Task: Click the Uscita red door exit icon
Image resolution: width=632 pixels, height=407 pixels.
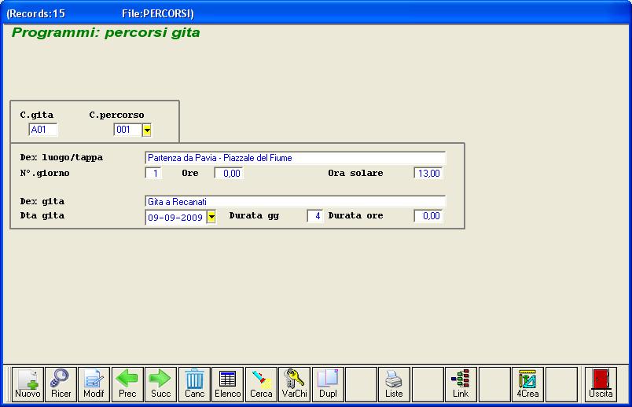Action: tap(601, 384)
